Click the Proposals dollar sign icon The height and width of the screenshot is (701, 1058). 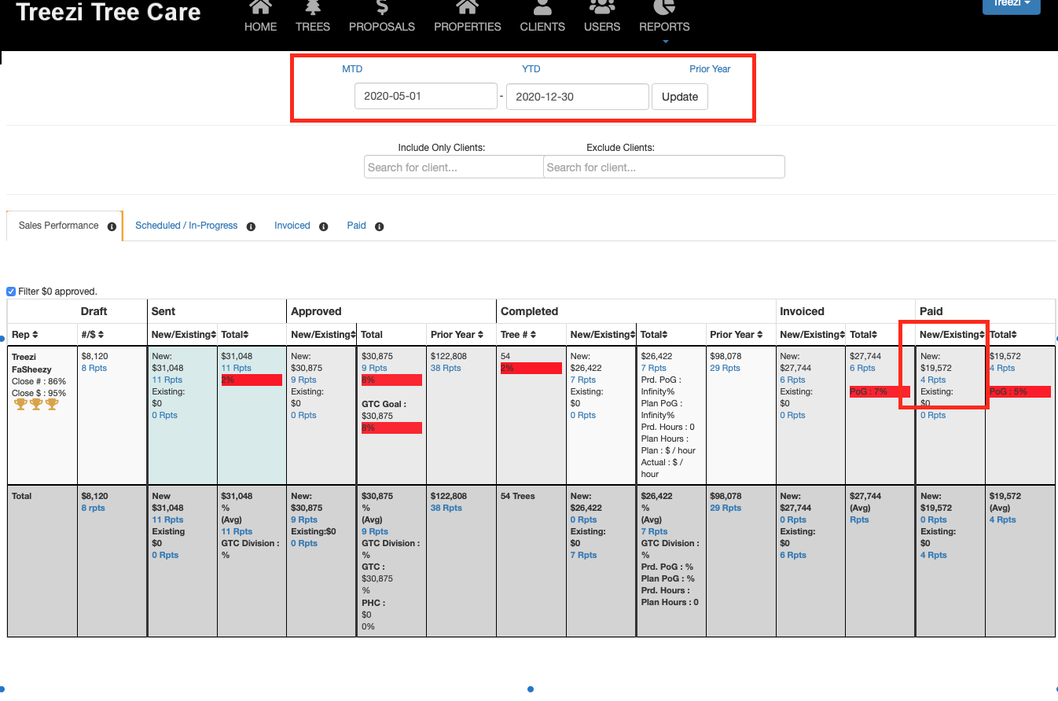382,8
